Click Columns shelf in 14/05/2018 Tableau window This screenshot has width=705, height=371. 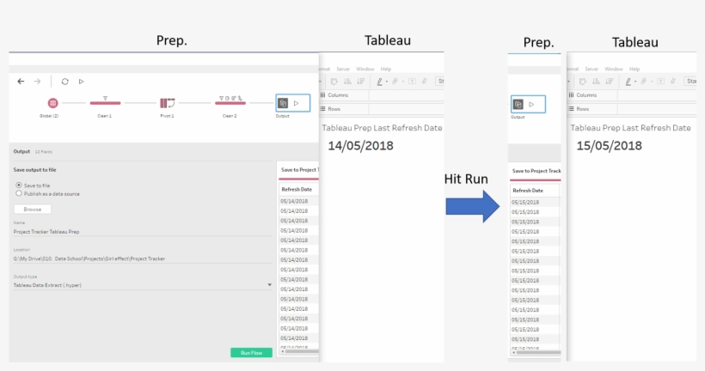coord(382,95)
